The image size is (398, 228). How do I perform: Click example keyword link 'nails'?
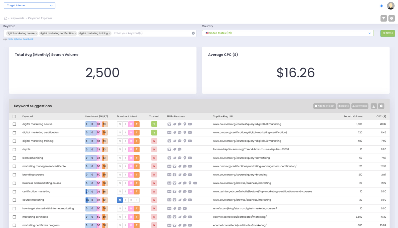10,39
